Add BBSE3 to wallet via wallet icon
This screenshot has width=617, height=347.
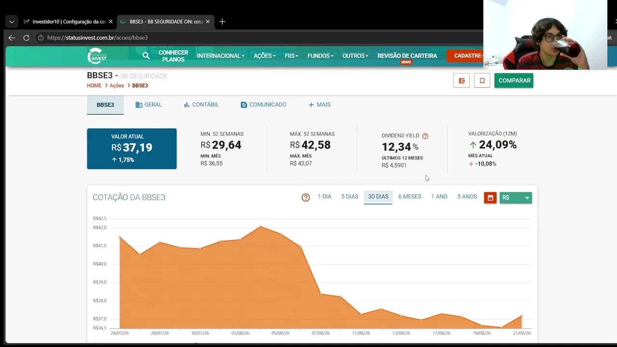click(x=461, y=80)
